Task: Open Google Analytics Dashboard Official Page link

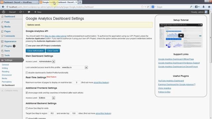Action: (x=176, y=59)
